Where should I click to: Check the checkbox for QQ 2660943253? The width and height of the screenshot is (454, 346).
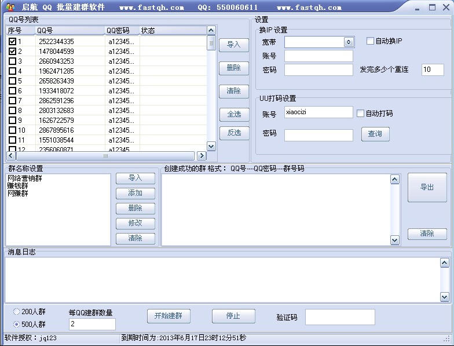click(12, 61)
